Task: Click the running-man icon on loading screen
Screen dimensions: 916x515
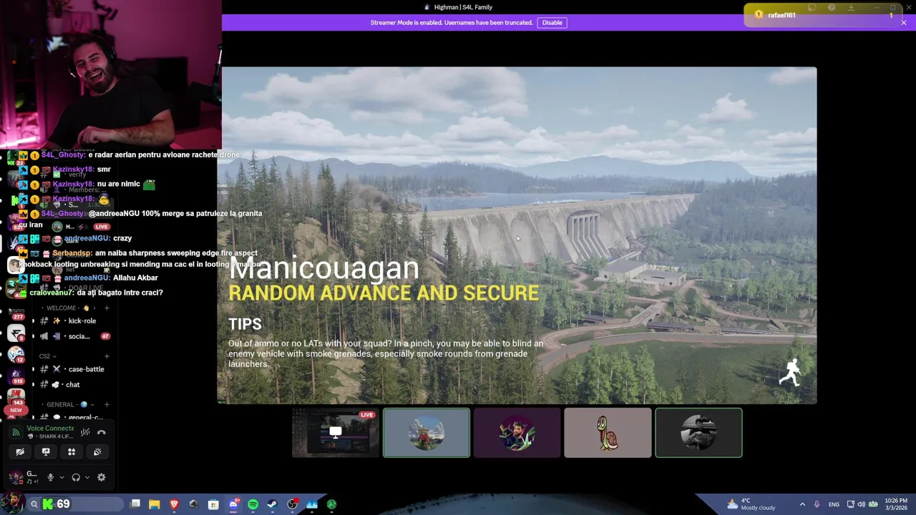Action: (x=790, y=372)
